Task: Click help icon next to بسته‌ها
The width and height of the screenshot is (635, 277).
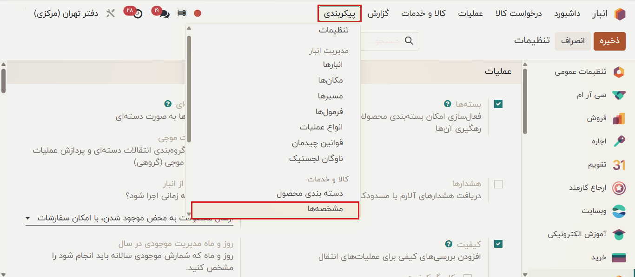Action: pos(448,103)
